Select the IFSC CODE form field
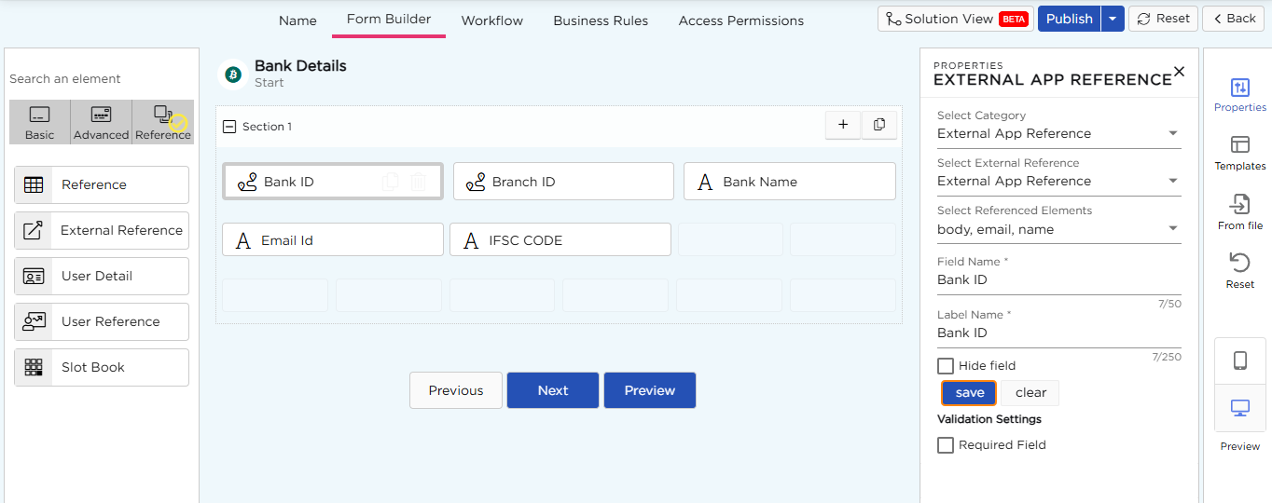Image resolution: width=1272 pixels, height=503 pixels. tap(560, 240)
